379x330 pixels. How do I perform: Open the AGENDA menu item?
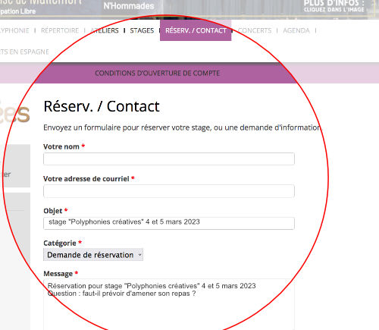[296, 30]
